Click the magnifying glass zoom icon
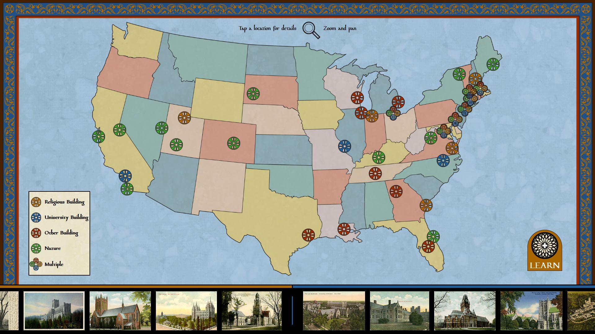 pyautogui.click(x=311, y=30)
